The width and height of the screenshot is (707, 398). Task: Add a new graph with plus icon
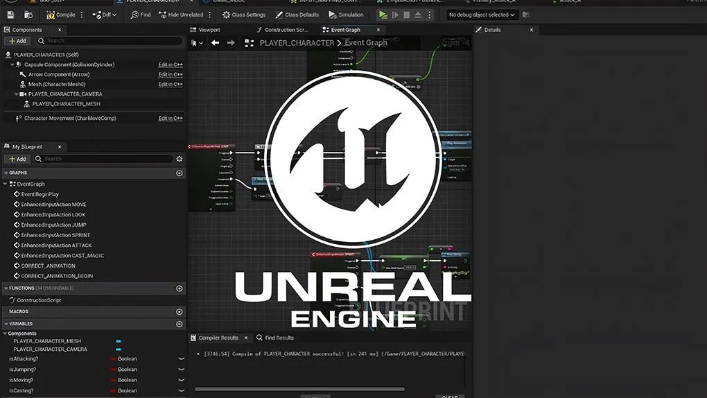(x=180, y=173)
